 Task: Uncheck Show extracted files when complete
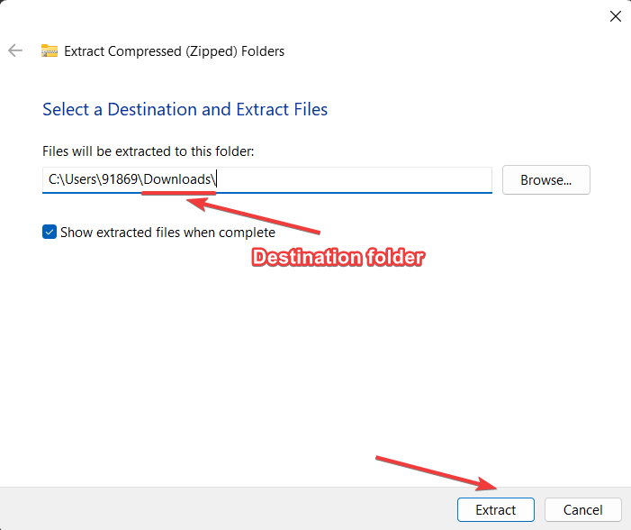(x=50, y=233)
